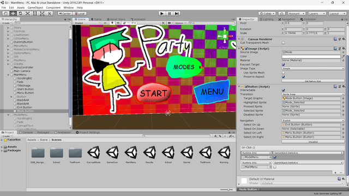
Task: Disable the Image script component checkbox
Action: (246, 48)
